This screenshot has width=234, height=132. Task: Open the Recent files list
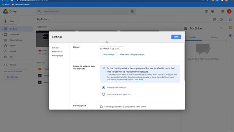[13, 45]
